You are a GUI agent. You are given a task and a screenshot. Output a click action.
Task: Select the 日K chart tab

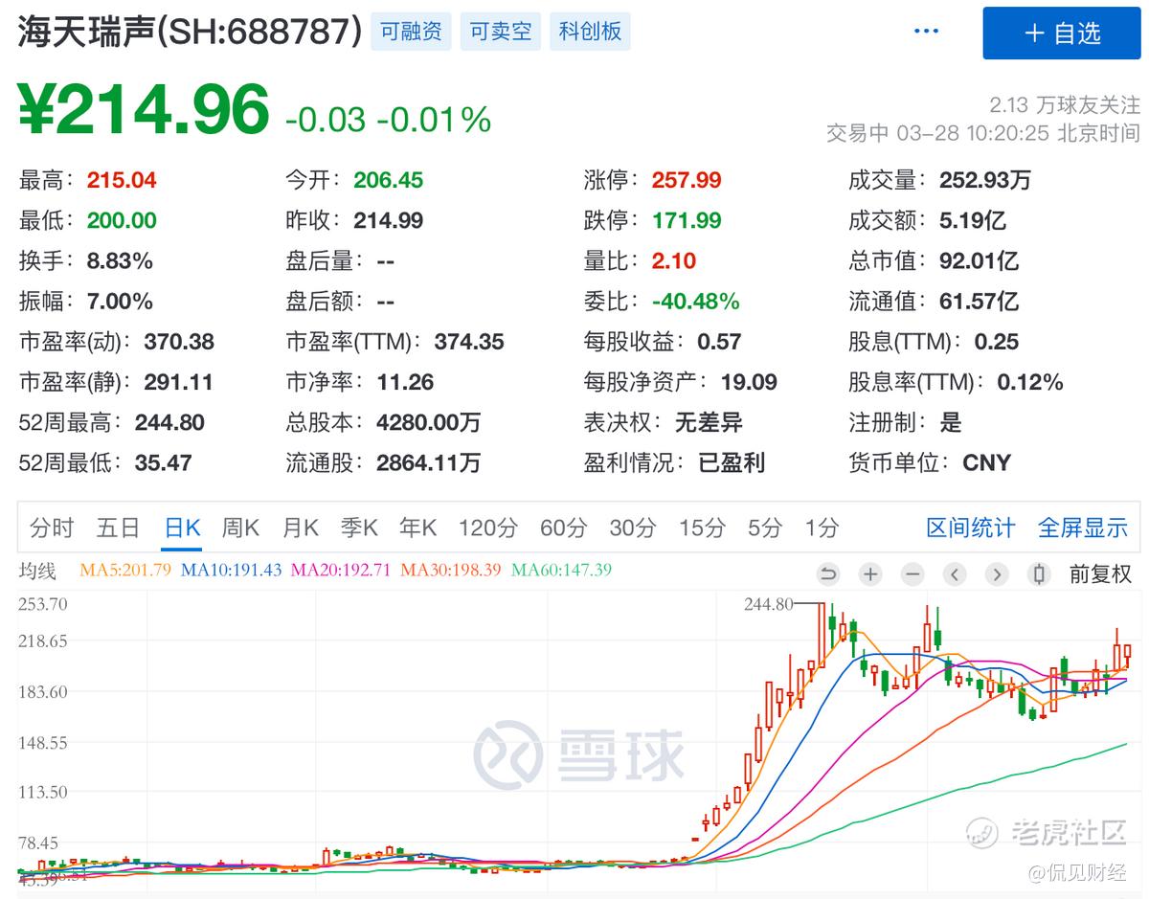(x=182, y=528)
